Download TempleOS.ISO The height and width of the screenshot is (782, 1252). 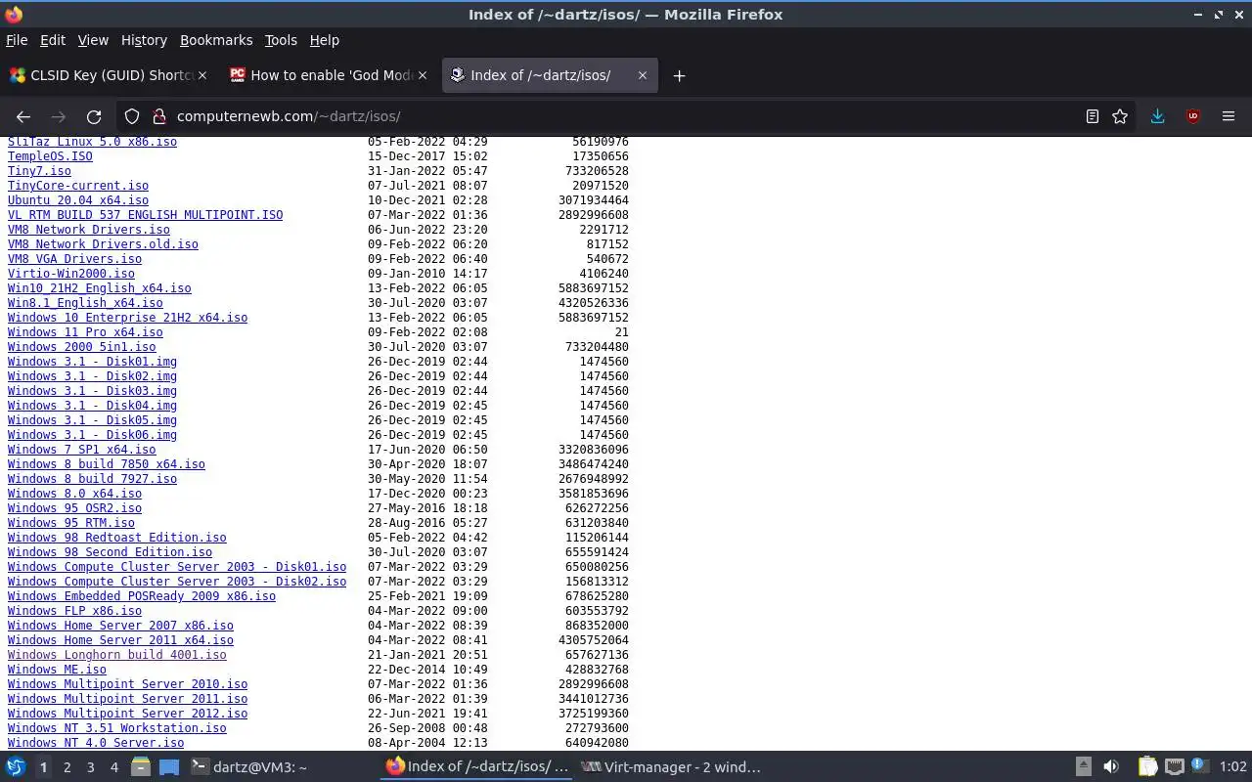(50, 156)
